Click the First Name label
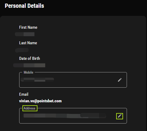This screenshot has width=147, height=131. click(28, 27)
